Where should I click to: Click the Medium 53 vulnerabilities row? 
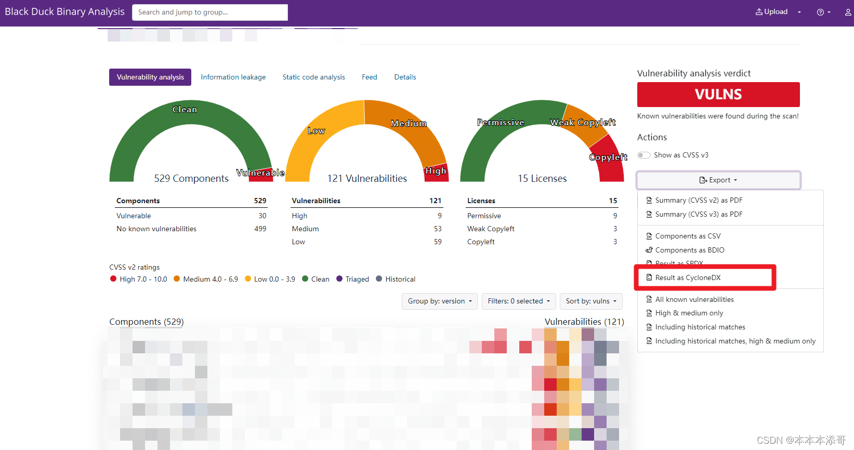[367, 229]
